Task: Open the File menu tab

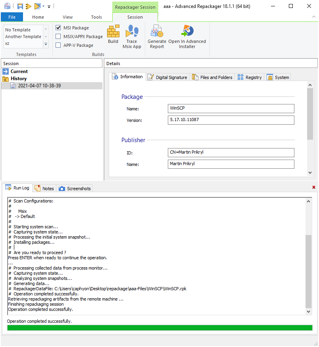Action: tap(12, 17)
